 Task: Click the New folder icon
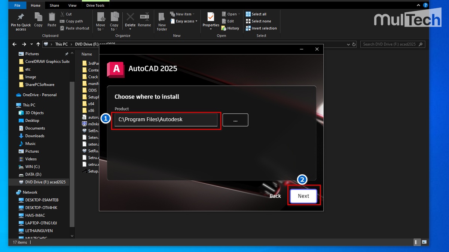click(x=161, y=19)
